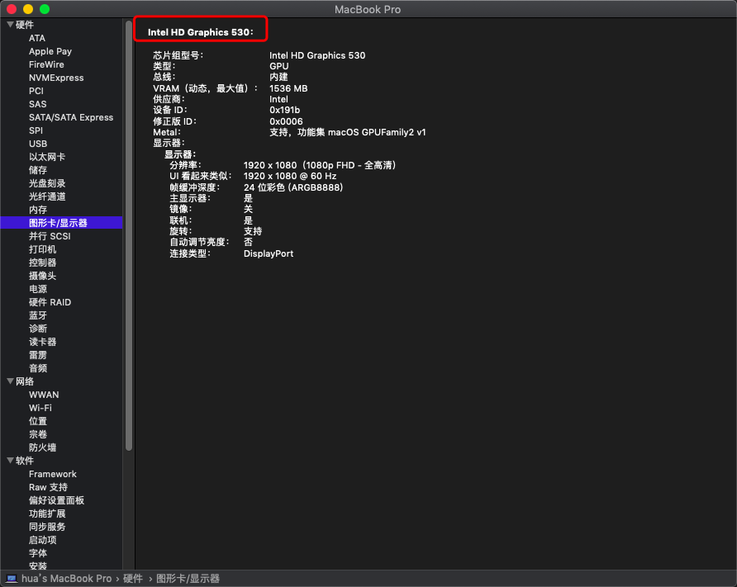Click the laptop icon in path bar
This screenshot has height=587, width=737.
point(12,579)
